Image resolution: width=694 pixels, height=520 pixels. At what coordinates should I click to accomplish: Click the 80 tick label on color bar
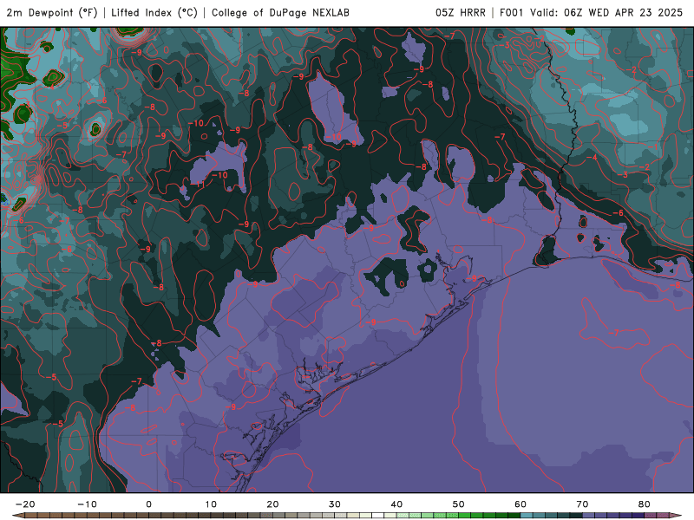645,504
